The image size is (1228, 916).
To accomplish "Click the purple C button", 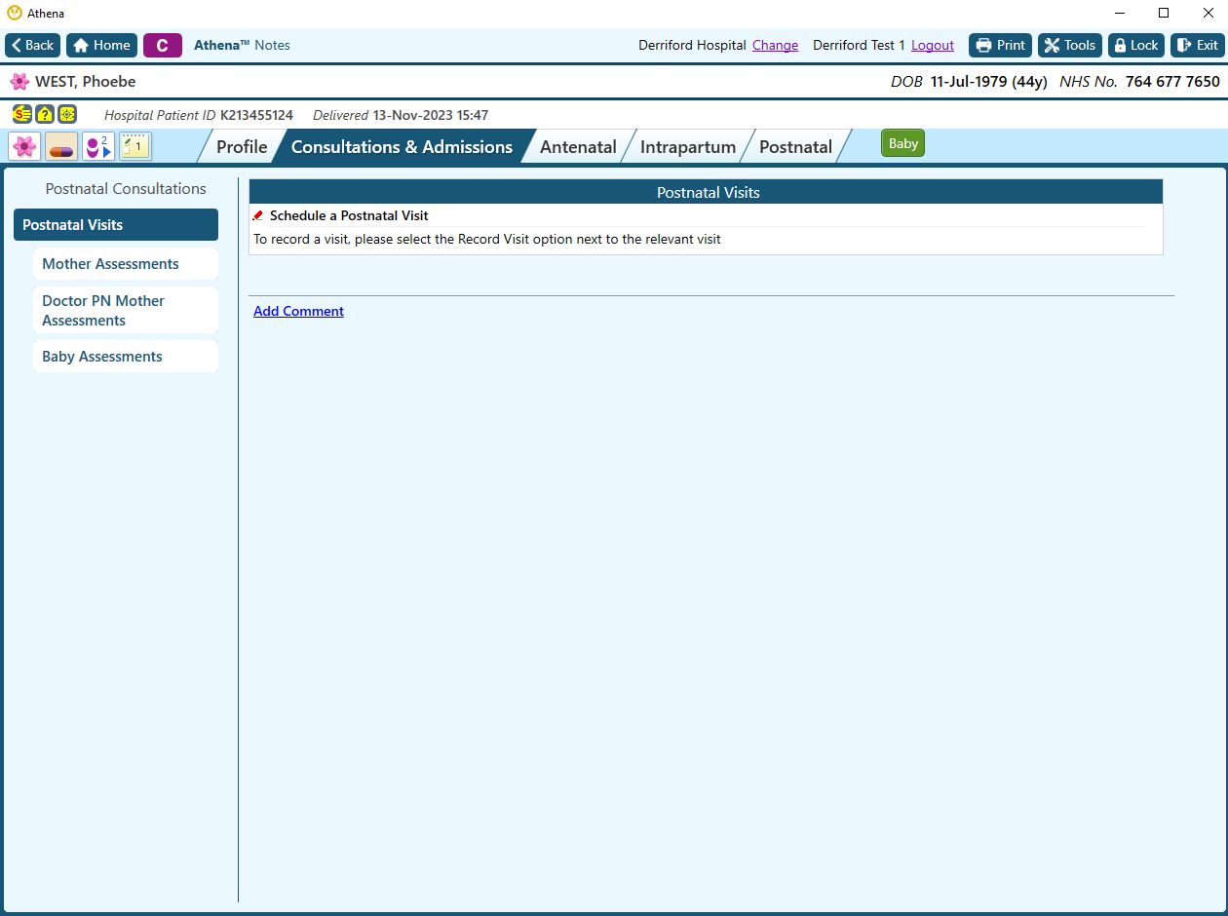I will point(163,45).
